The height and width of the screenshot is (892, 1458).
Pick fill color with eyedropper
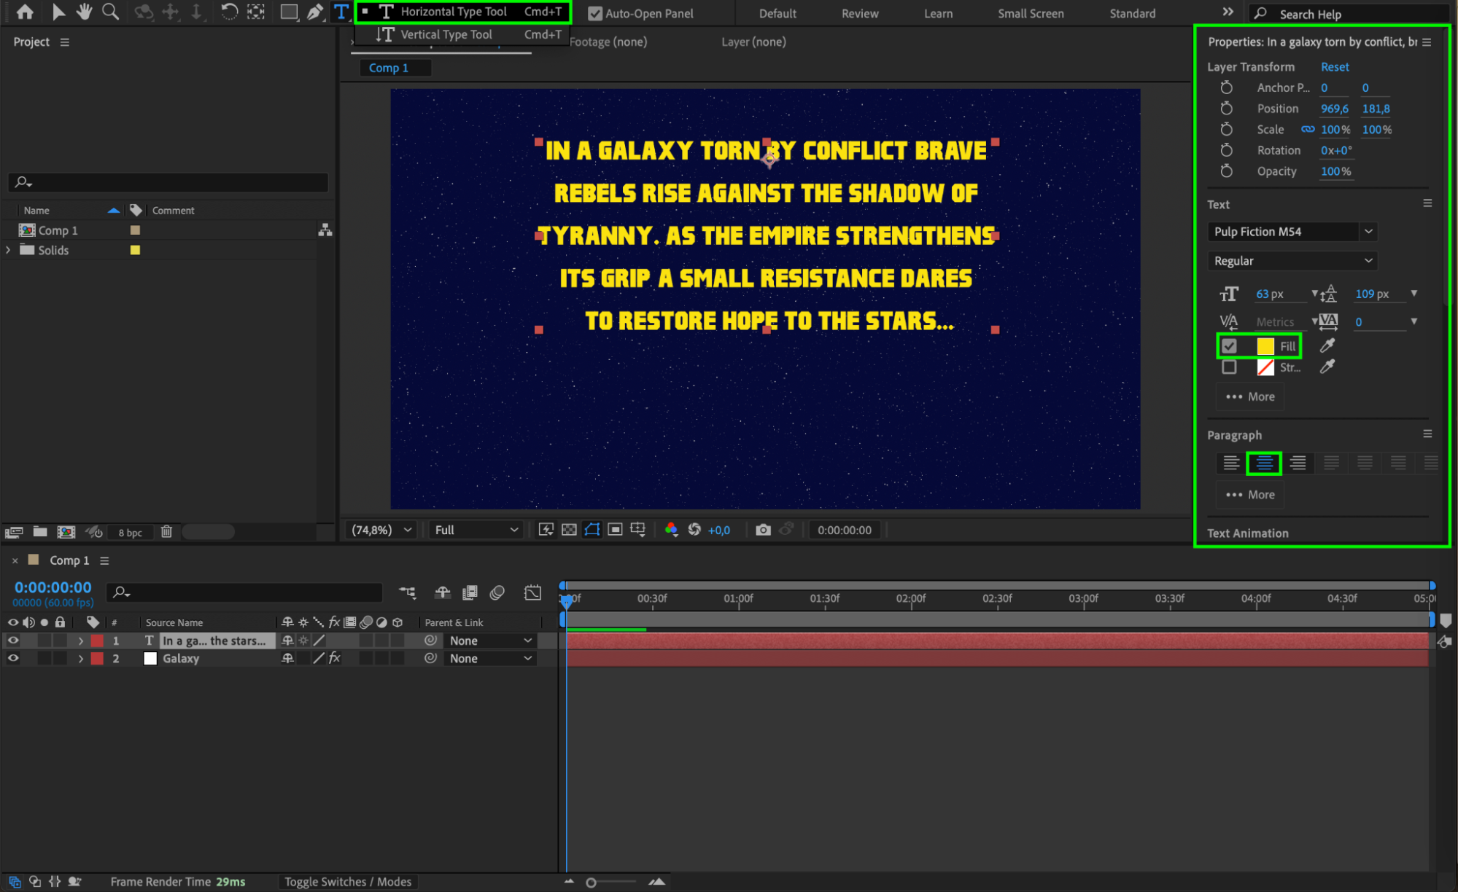pyautogui.click(x=1327, y=345)
